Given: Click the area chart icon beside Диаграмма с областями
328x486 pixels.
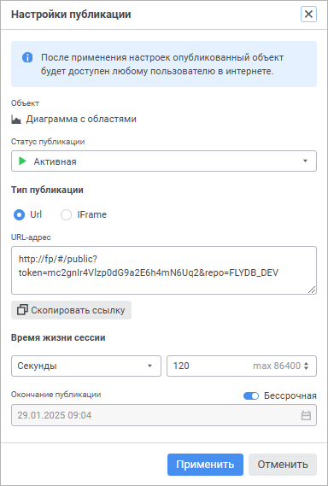Looking at the screenshot, I should click(x=16, y=120).
